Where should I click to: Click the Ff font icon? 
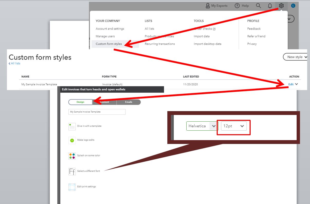pyautogui.click(x=72, y=171)
